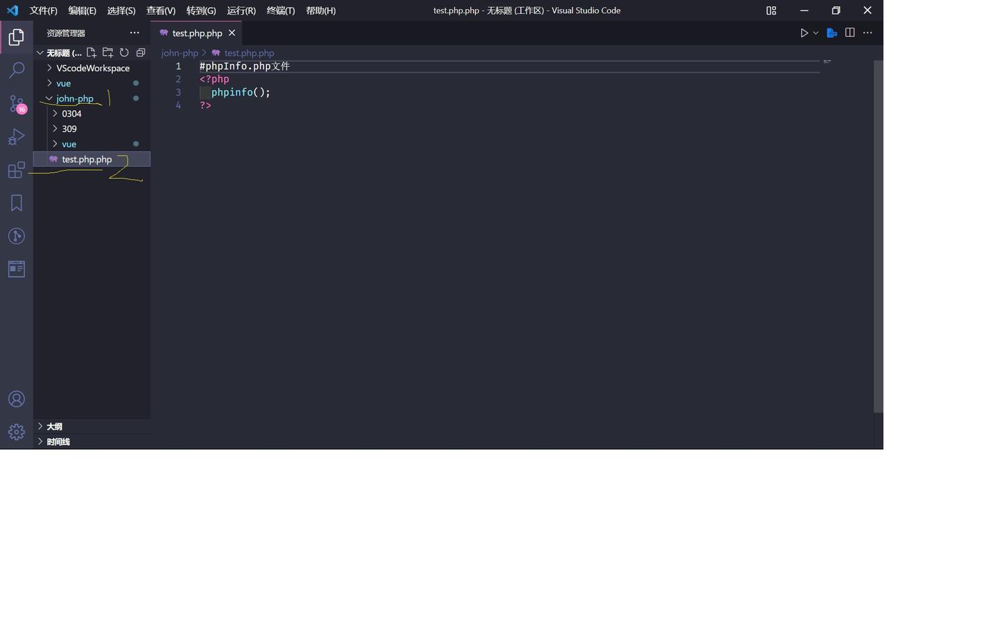Click the New File icon in Explorer
This screenshot has width=1004, height=634.
pos(91,52)
